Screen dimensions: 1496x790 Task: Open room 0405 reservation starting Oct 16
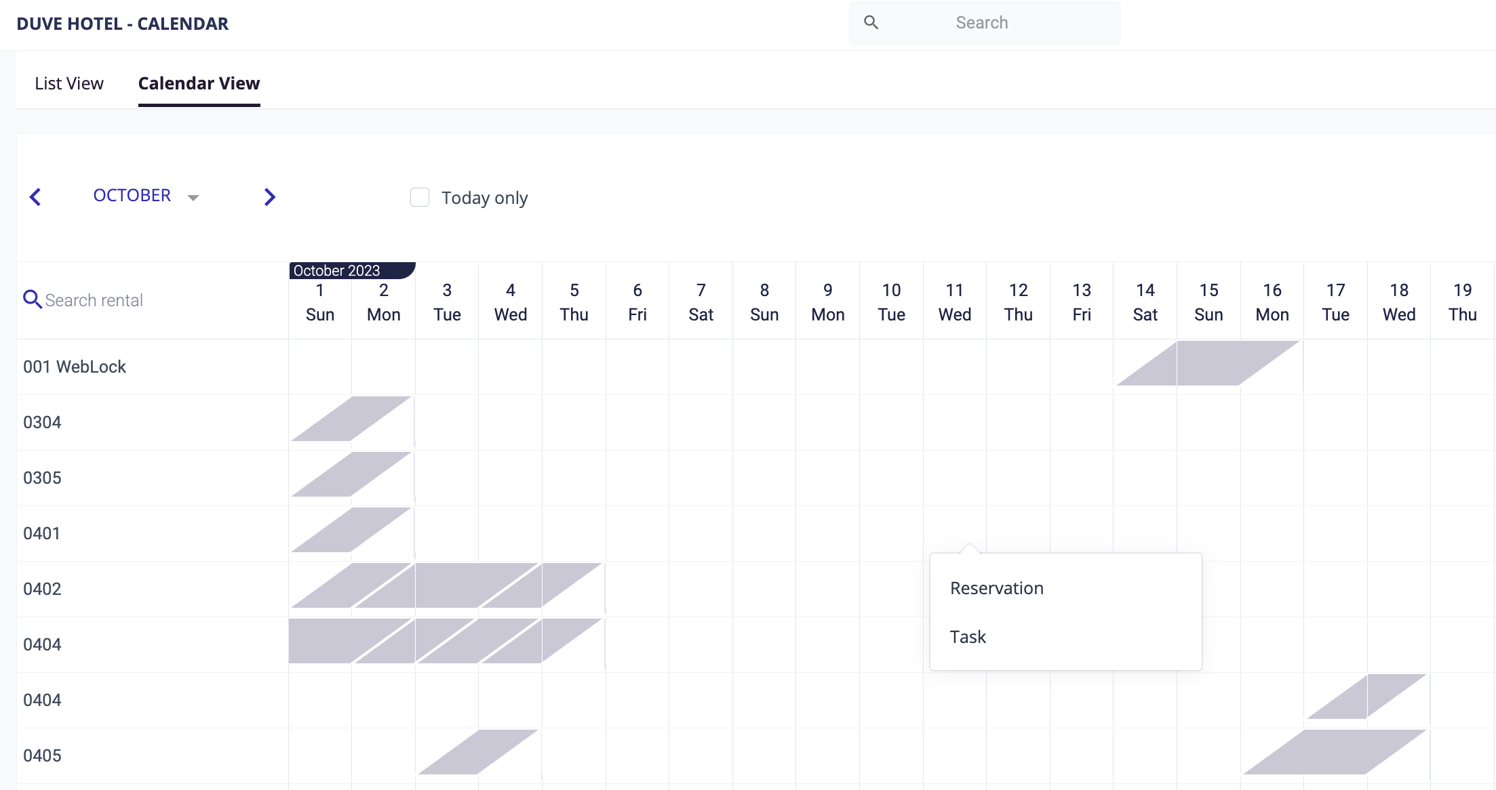1335,753
